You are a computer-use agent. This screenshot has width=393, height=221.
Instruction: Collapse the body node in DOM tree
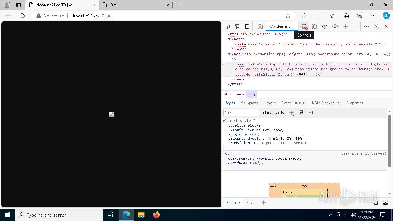(x=229, y=54)
